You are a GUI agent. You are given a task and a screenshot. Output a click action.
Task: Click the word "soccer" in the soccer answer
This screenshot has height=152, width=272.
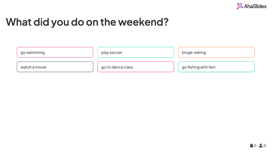coord(116,52)
